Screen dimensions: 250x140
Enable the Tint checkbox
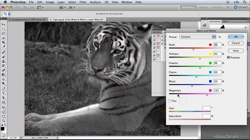tap(169, 101)
